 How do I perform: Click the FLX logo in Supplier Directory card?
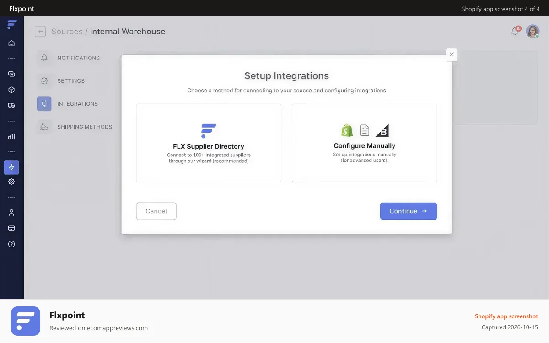tap(209, 131)
